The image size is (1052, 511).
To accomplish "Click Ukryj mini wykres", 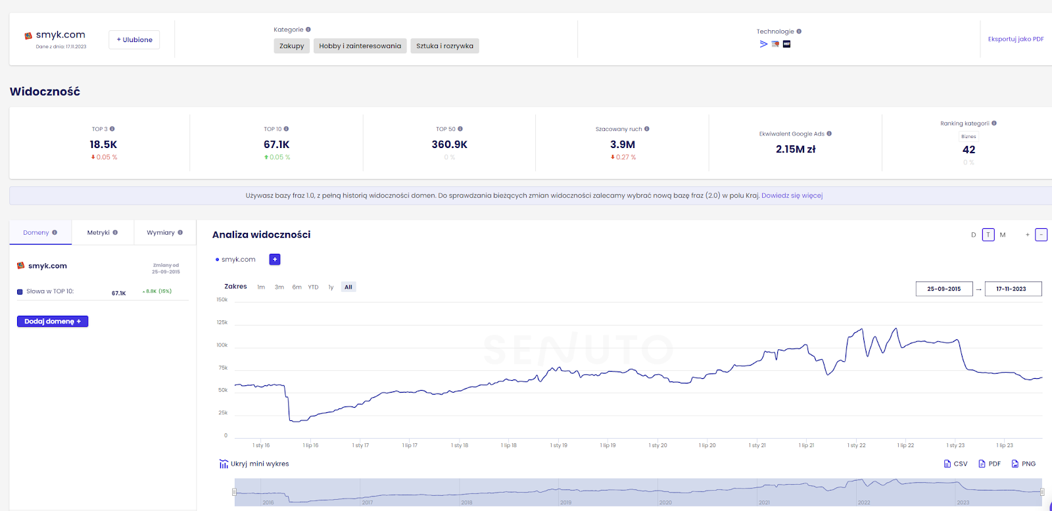I will 260,464.
